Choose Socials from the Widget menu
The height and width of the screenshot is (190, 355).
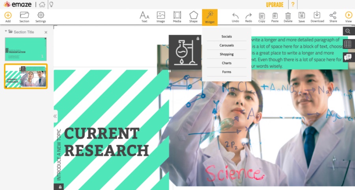226,37
